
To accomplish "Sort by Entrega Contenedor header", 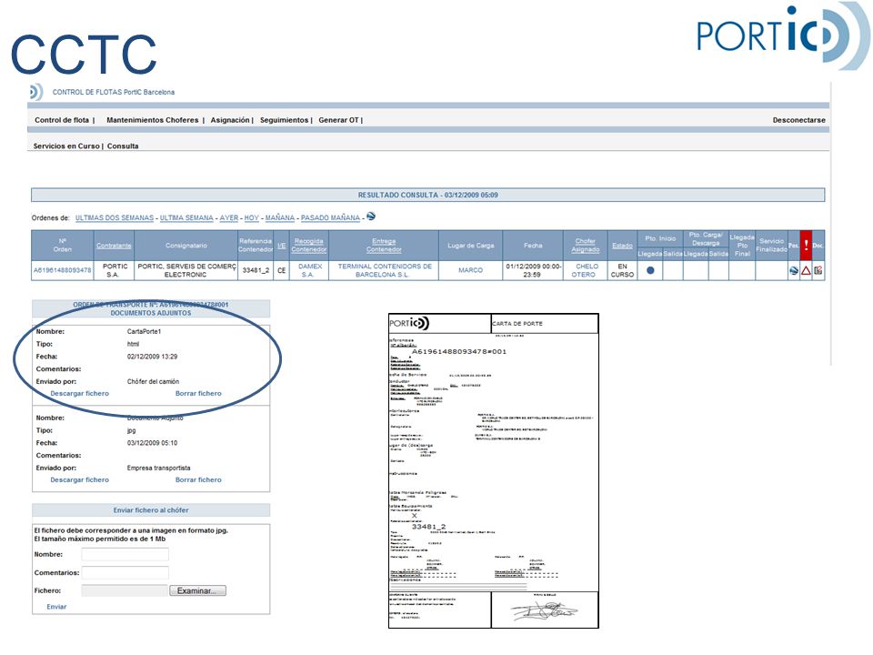I will tap(384, 245).
